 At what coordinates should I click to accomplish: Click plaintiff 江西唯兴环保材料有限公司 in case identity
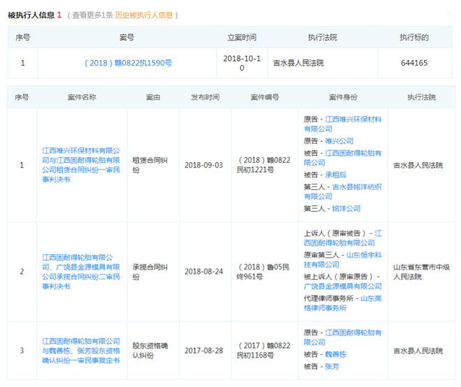point(343,124)
